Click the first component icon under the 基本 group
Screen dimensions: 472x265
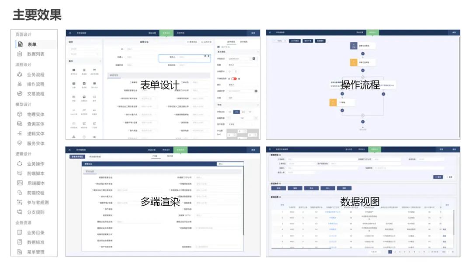click(73, 71)
